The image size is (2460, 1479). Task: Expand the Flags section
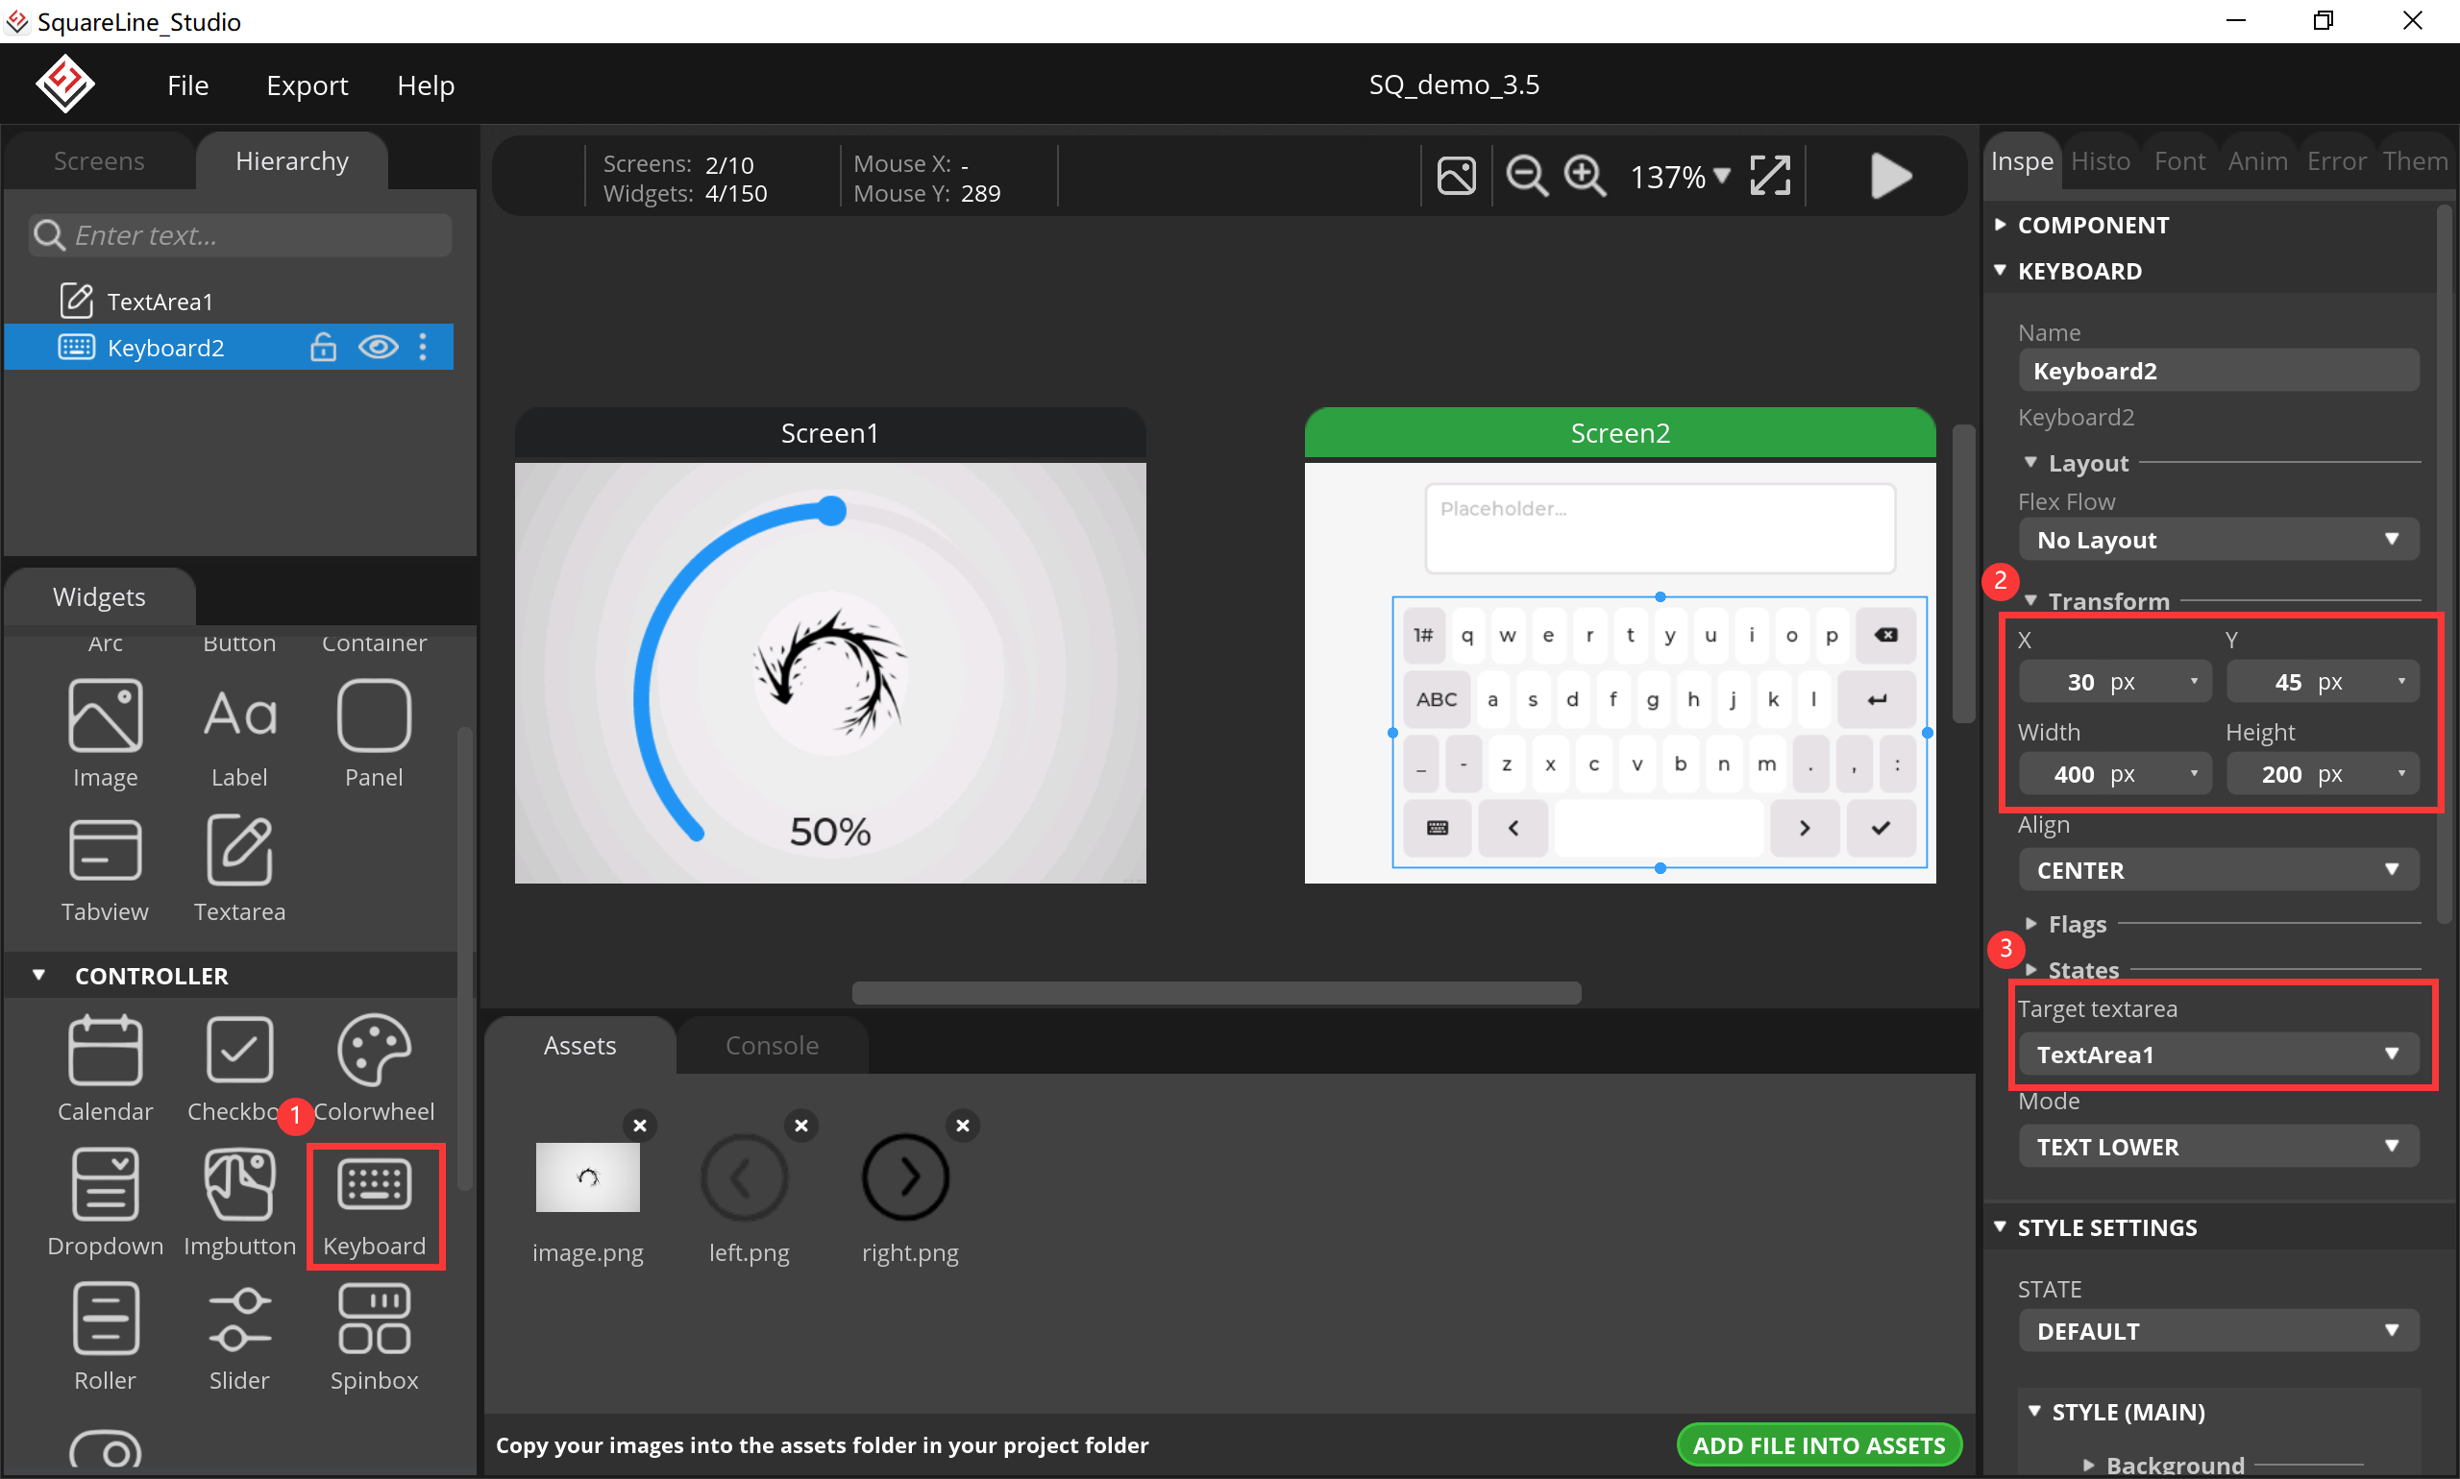(2031, 924)
